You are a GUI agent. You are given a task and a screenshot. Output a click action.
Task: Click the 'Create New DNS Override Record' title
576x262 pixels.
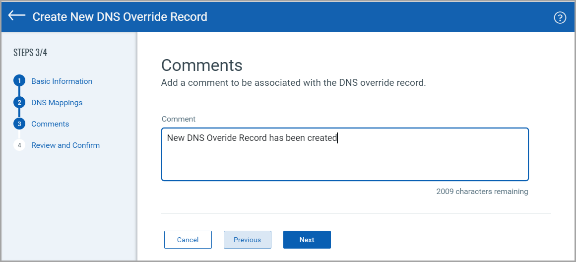pyautogui.click(x=120, y=16)
